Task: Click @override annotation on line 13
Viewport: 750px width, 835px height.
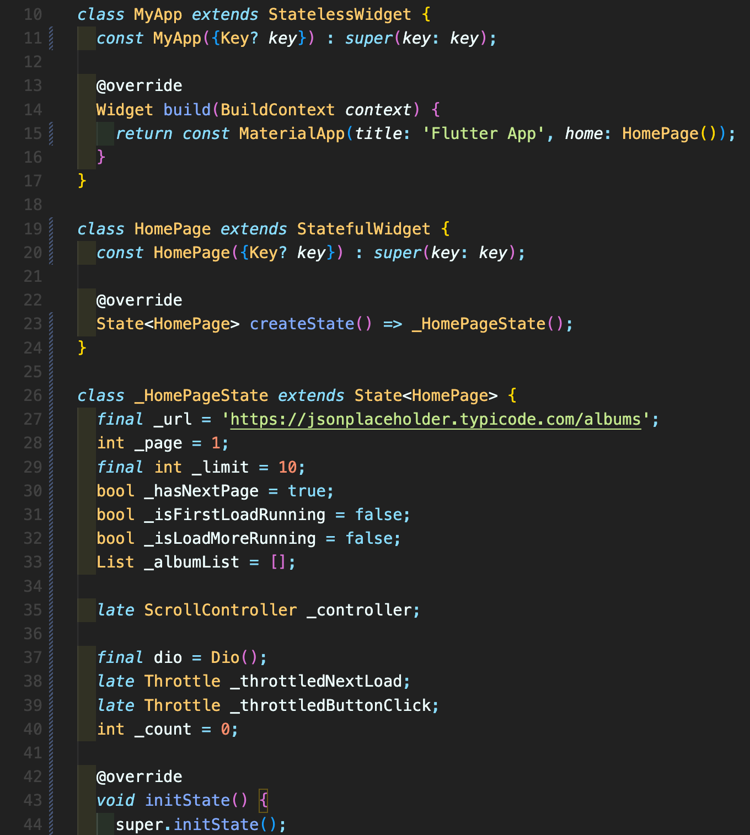Action: point(139,85)
